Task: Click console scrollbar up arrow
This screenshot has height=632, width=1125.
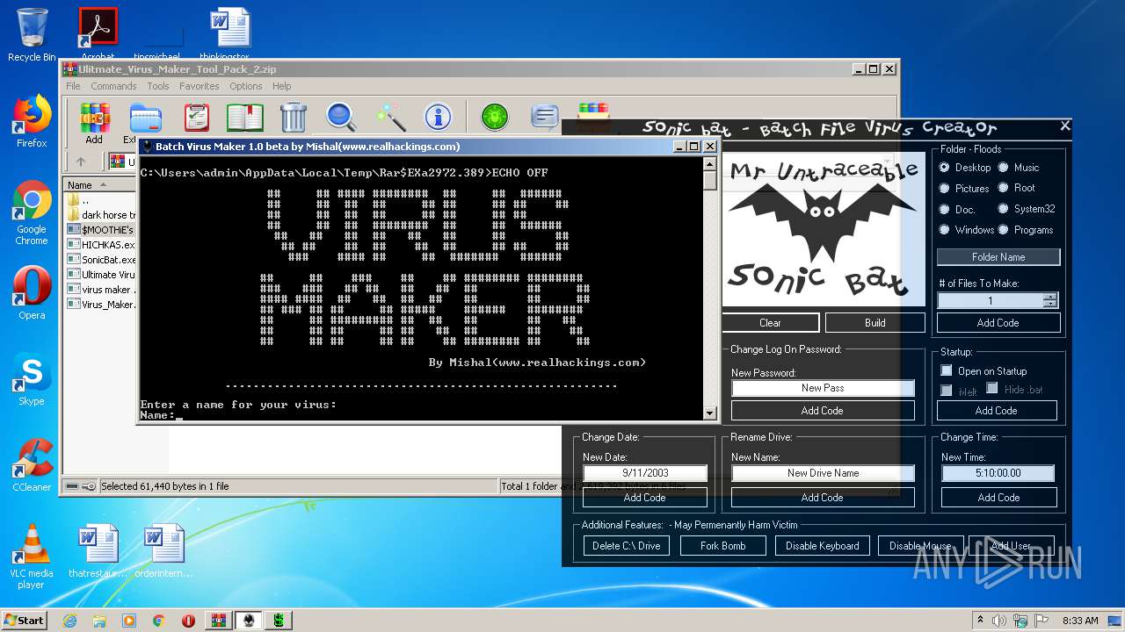Action: point(710,163)
